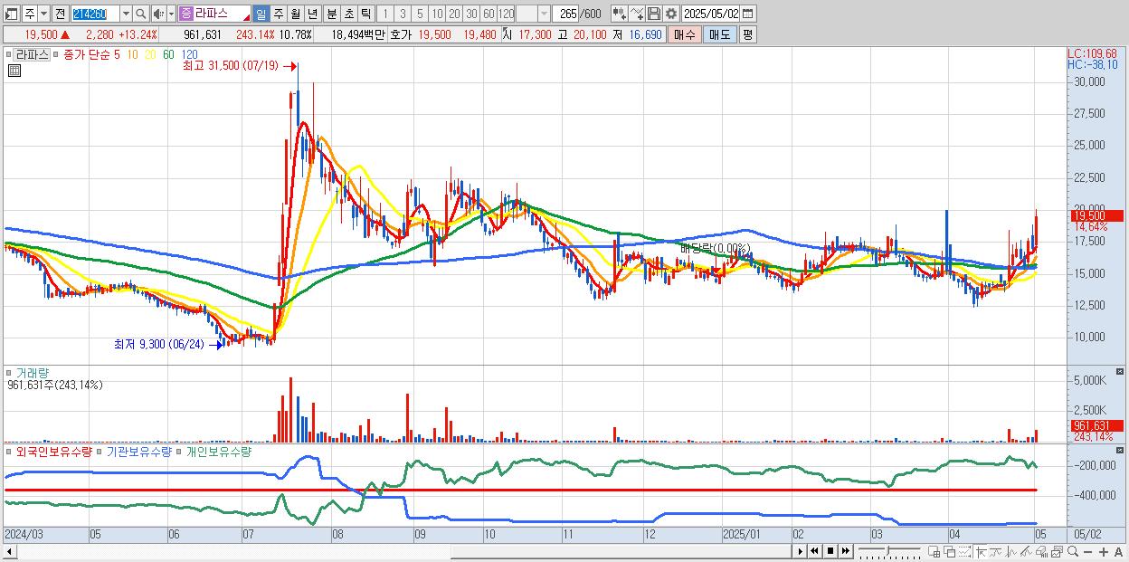Select the 5 interval tab

tap(420, 14)
